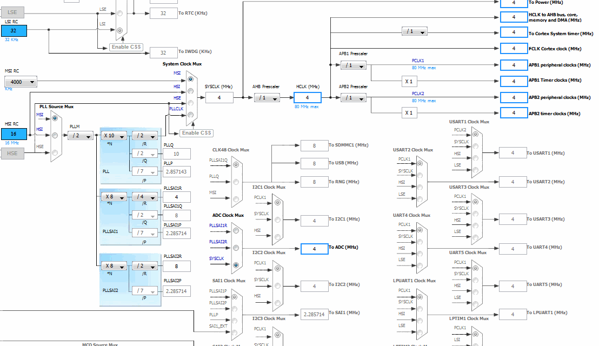Open the PLL X10 multiplier dropdown
This screenshot has width=599, height=346.
click(114, 135)
